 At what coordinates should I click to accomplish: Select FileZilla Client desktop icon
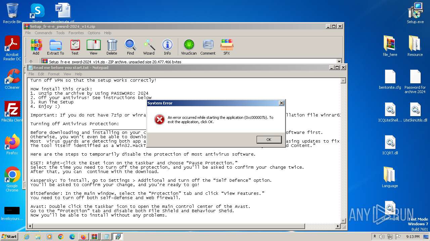click(12, 111)
